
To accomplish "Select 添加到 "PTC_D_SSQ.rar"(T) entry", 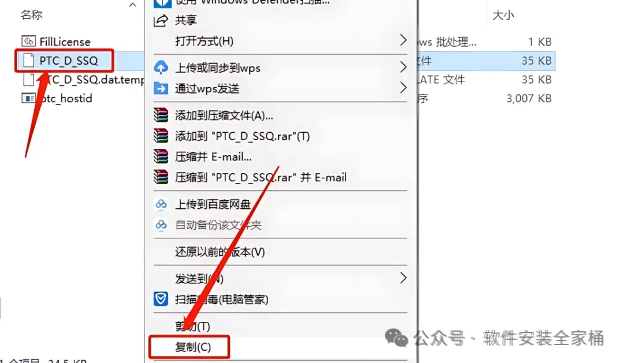I will (242, 136).
